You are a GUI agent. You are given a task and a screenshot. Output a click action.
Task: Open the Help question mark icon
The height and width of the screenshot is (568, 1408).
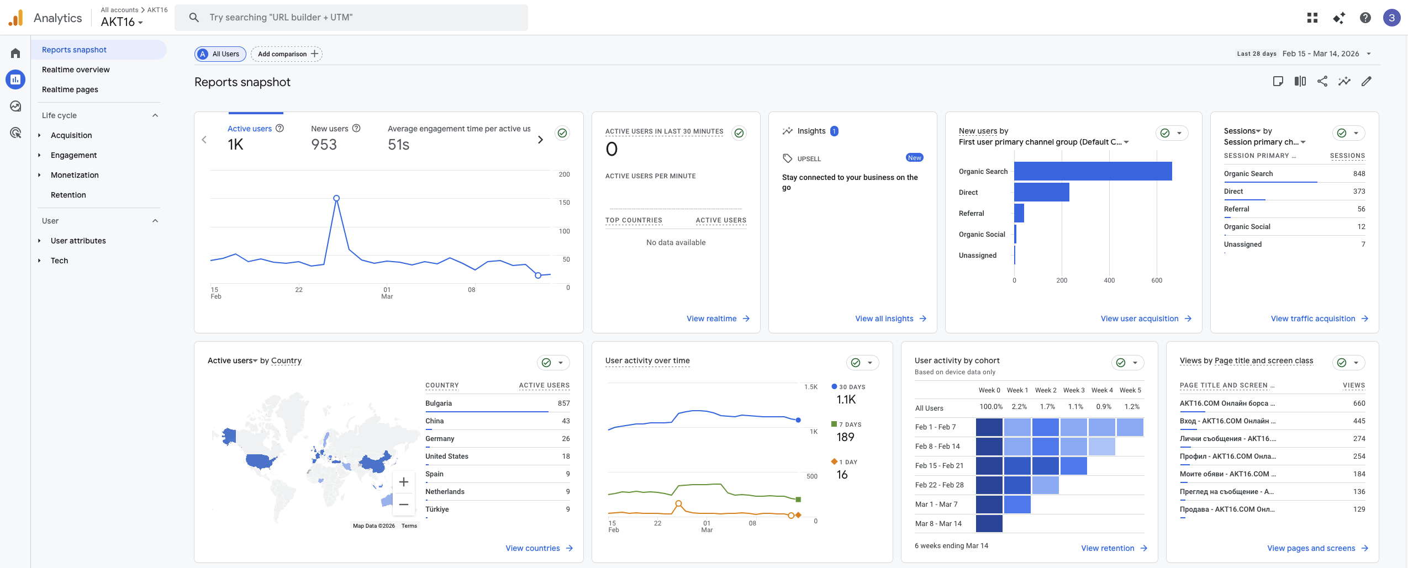point(1365,18)
